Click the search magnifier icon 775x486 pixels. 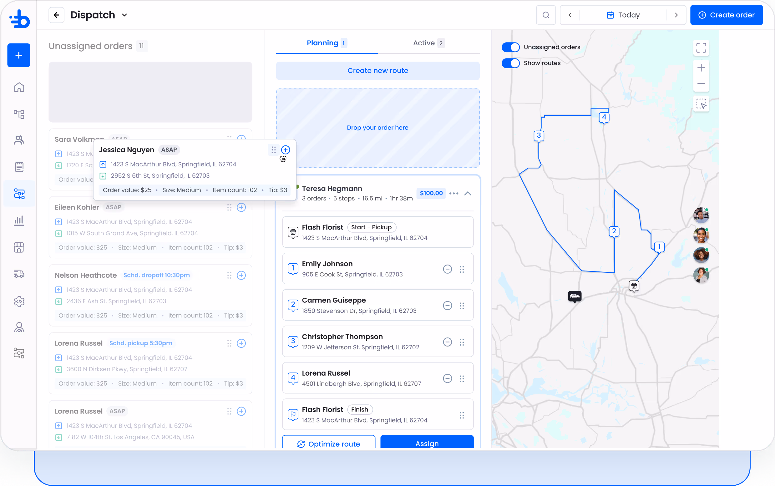click(x=545, y=15)
